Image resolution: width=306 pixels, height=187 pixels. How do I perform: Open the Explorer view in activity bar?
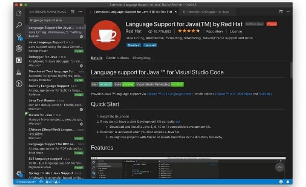[x=19, y=13]
